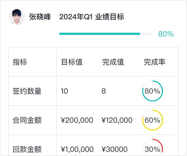The height and width of the screenshot is (156, 187).
Task: Click the teal 80% circular progress ring
Action: click(x=152, y=91)
